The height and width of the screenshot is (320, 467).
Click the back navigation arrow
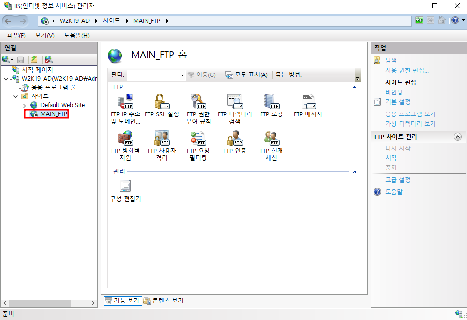8,21
